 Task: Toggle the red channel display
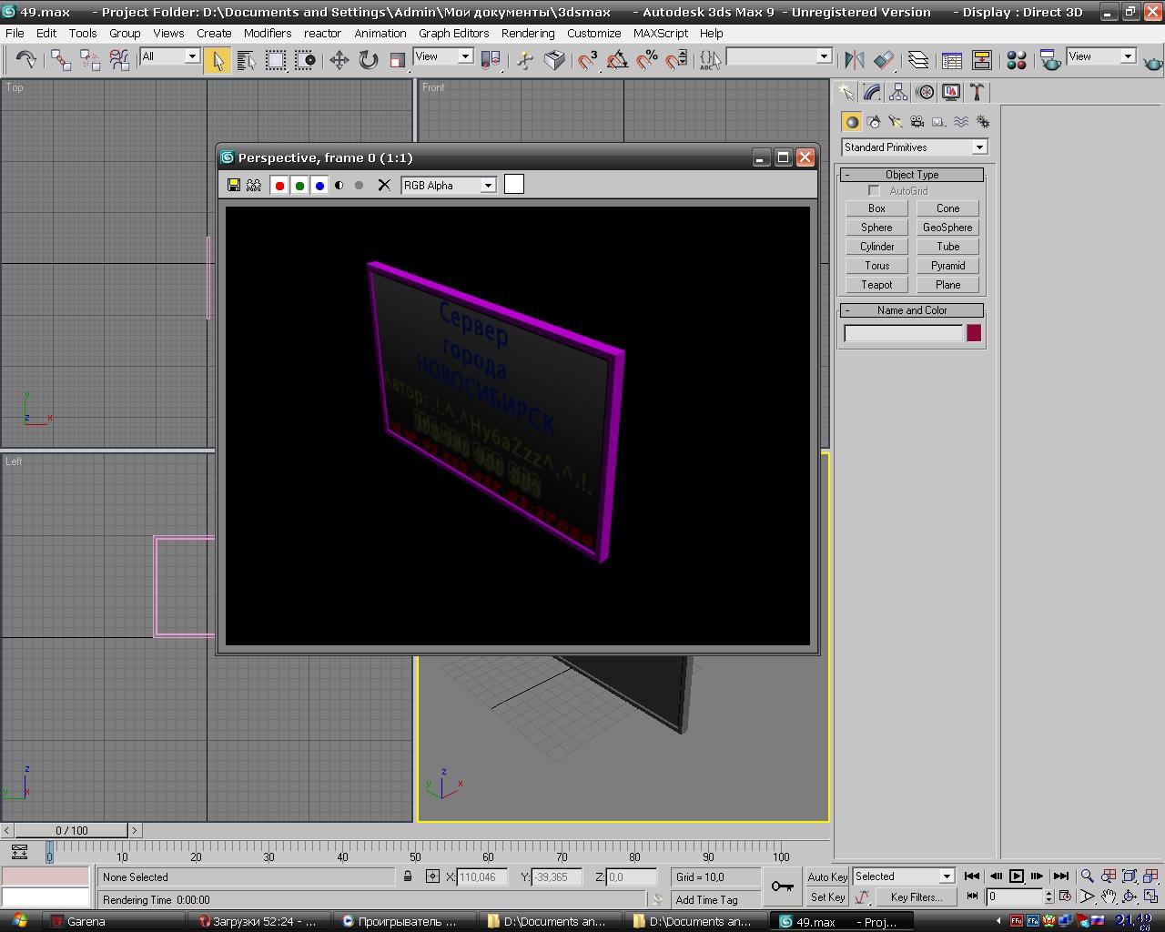coord(279,185)
